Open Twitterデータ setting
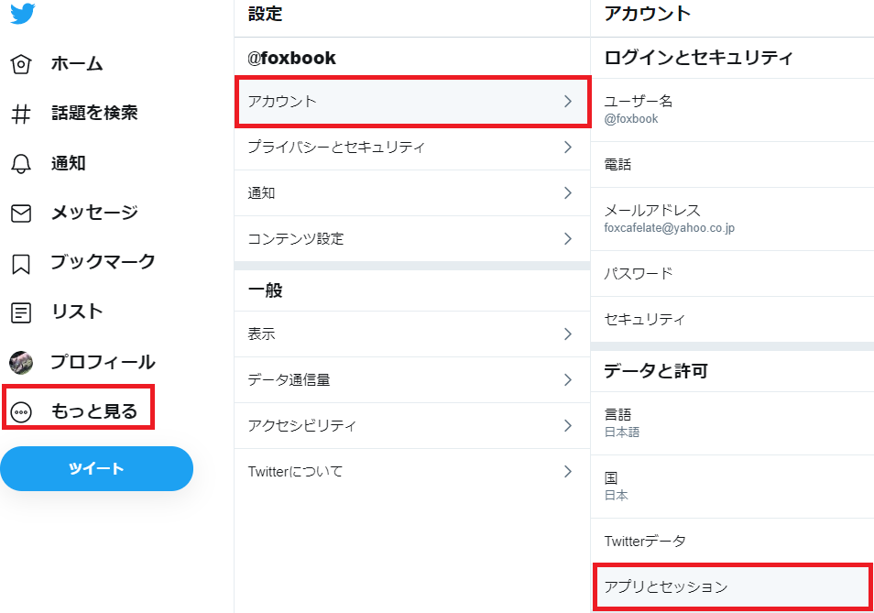 tap(732, 541)
